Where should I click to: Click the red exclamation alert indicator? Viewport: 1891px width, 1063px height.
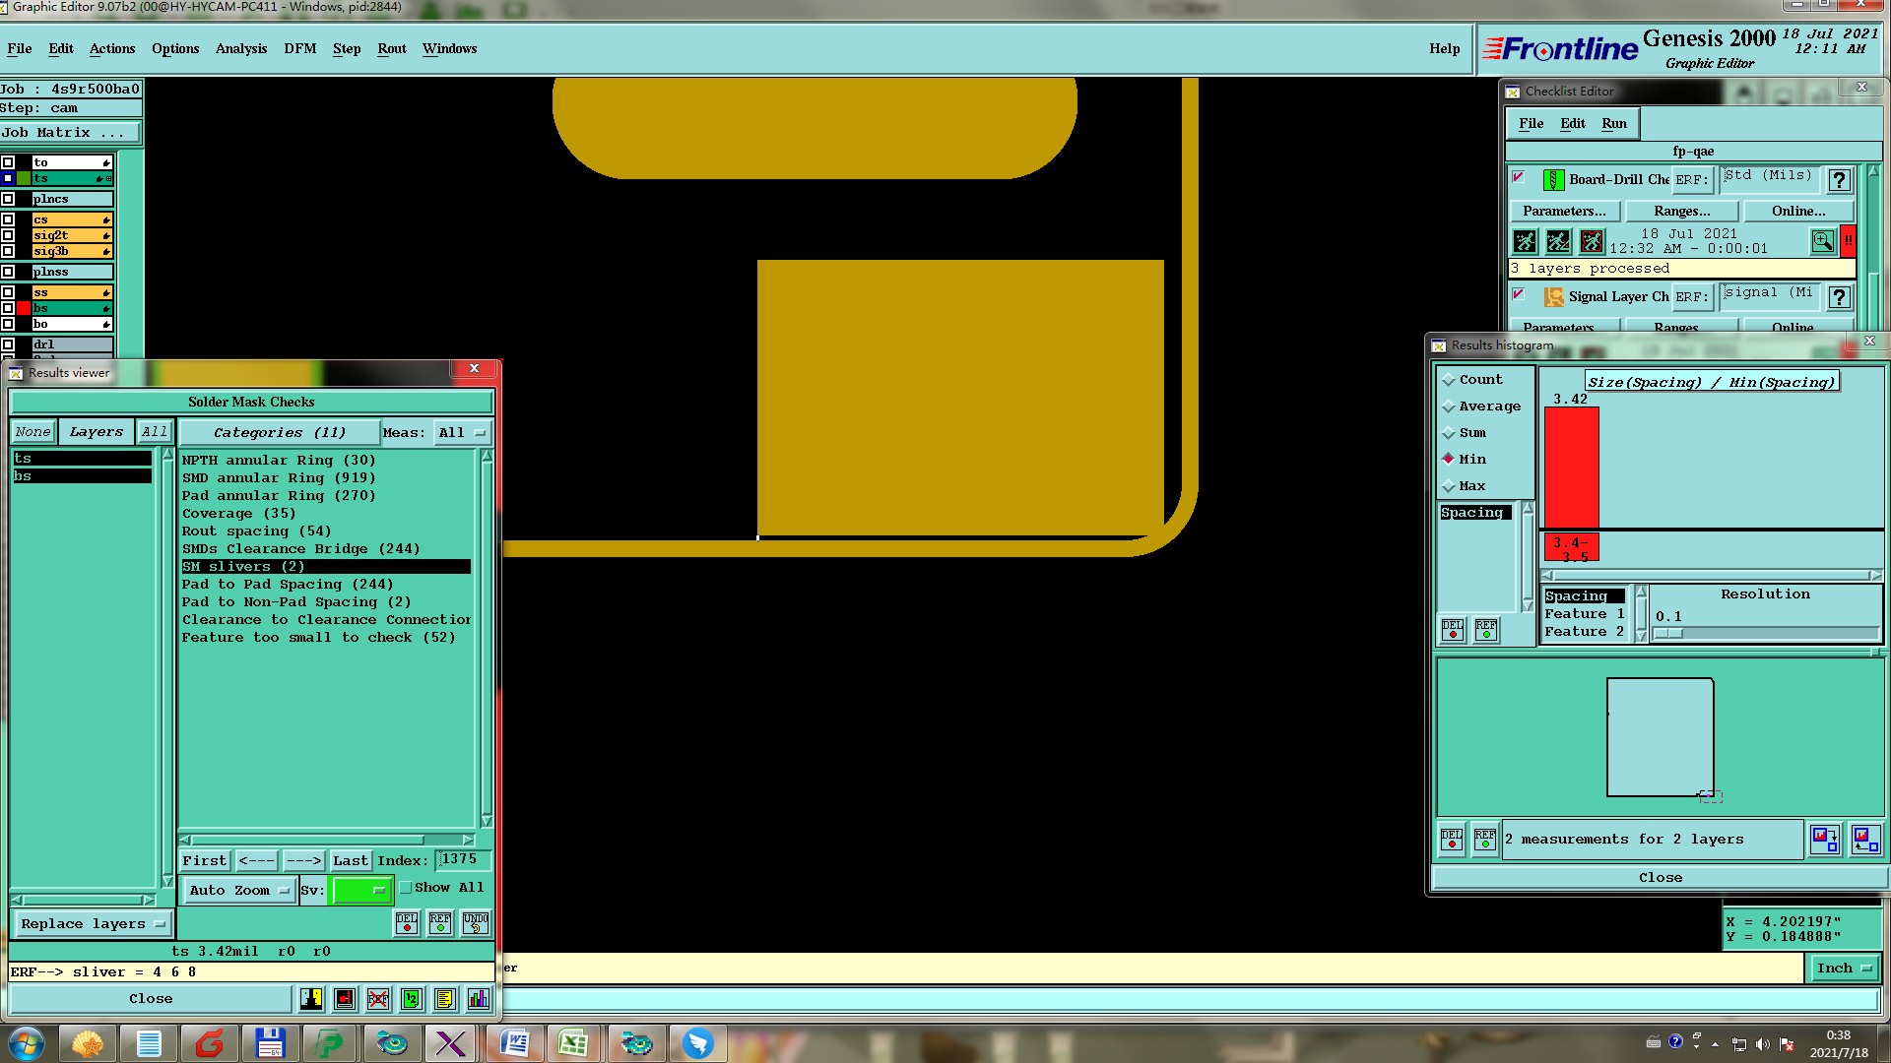(1849, 241)
